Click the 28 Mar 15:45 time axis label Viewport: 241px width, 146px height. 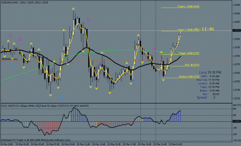114,144
